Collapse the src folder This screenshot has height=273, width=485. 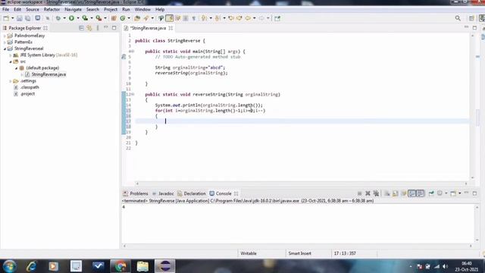[11, 61]
